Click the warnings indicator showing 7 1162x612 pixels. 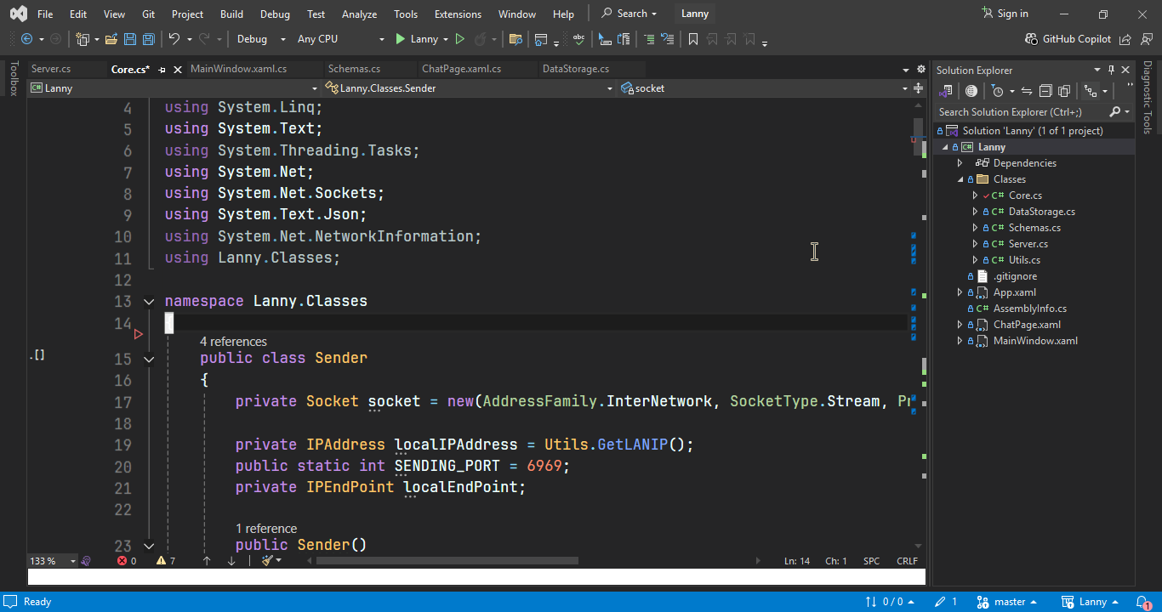click(x=167, y=561)
